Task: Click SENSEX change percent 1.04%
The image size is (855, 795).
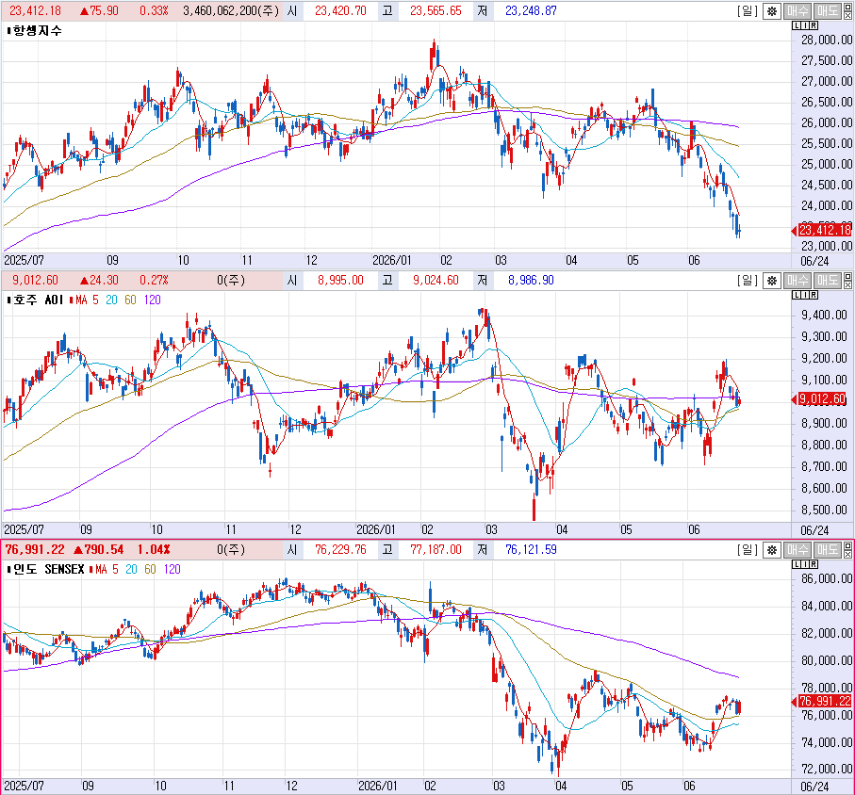Action: point(154,550)
